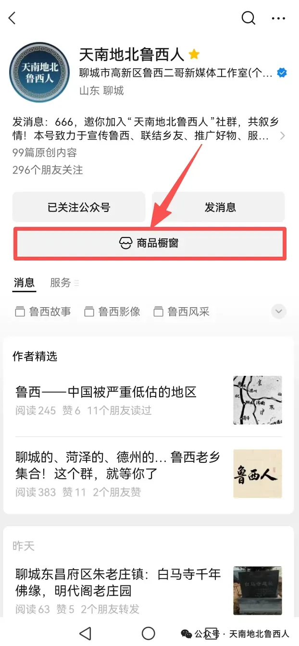Screen dimensions: 299x646
Task: Tap the Android home circle button
Action: [149, 633]
